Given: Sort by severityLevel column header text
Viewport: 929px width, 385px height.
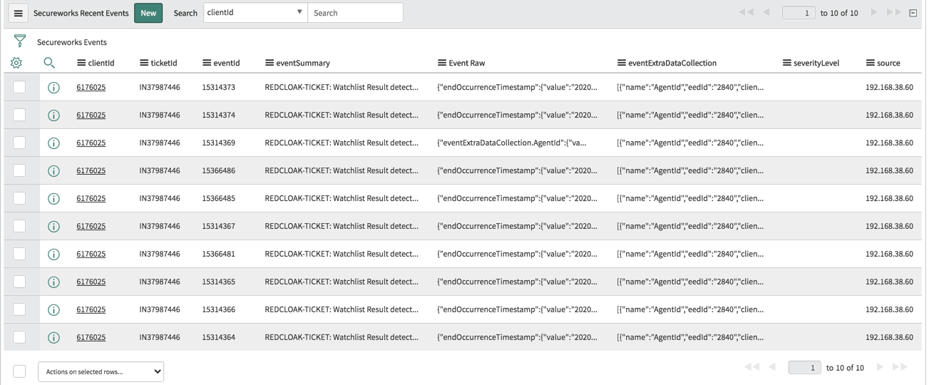Looking at the screenshot, I should tap(816, 63).
